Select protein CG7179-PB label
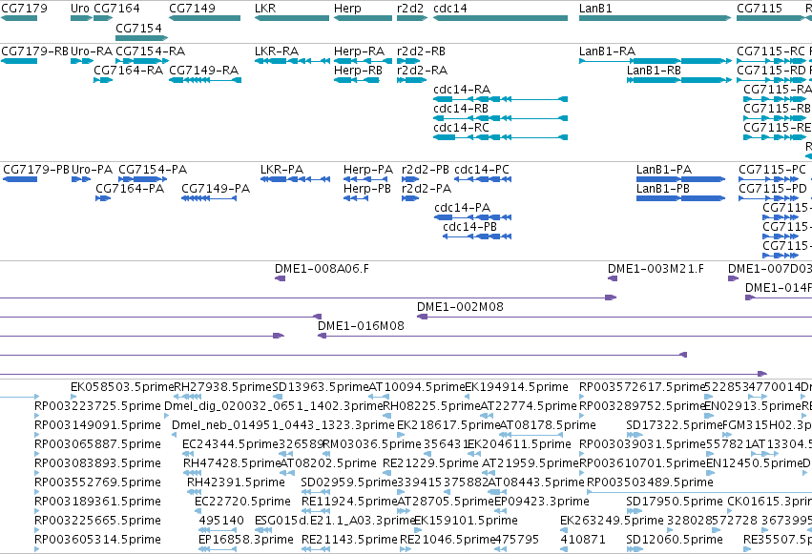This screenshot has height=554, width=812. point(36,169)
